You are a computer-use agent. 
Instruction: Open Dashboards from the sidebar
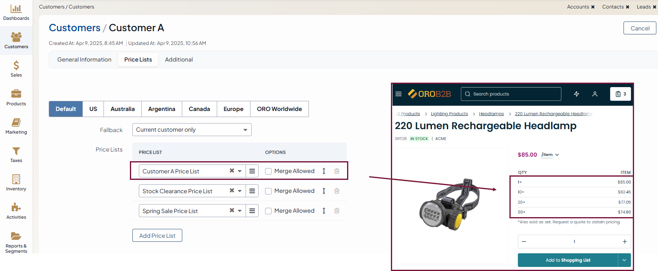(16, 13)
